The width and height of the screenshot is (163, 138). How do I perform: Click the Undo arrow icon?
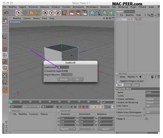coord(6,13)
